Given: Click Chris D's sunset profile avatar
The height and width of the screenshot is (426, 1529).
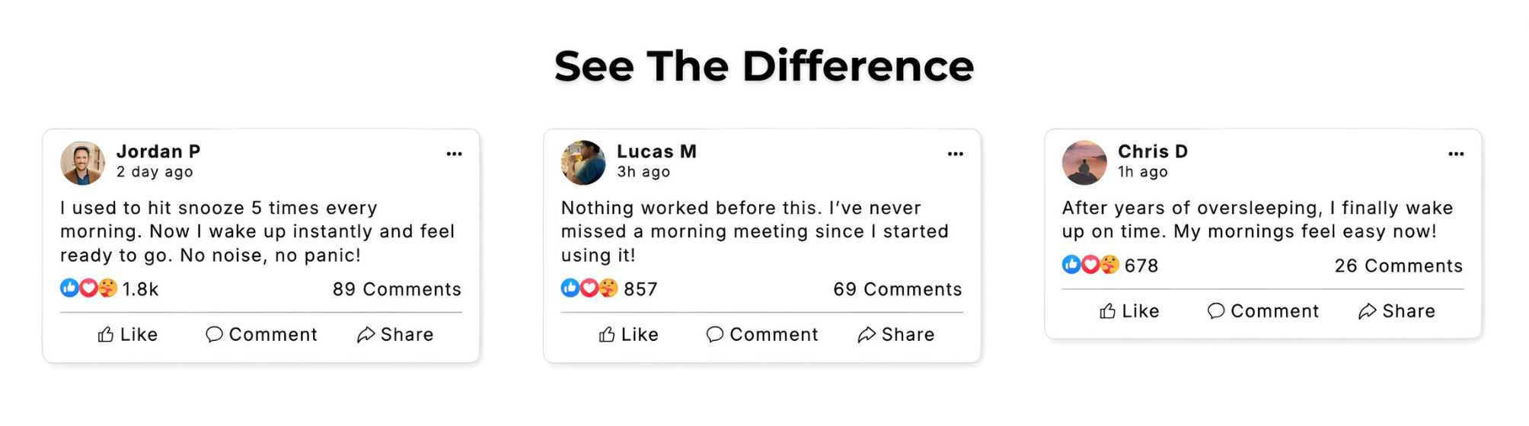Looking at the screenshot, I should coord(1084,163).
